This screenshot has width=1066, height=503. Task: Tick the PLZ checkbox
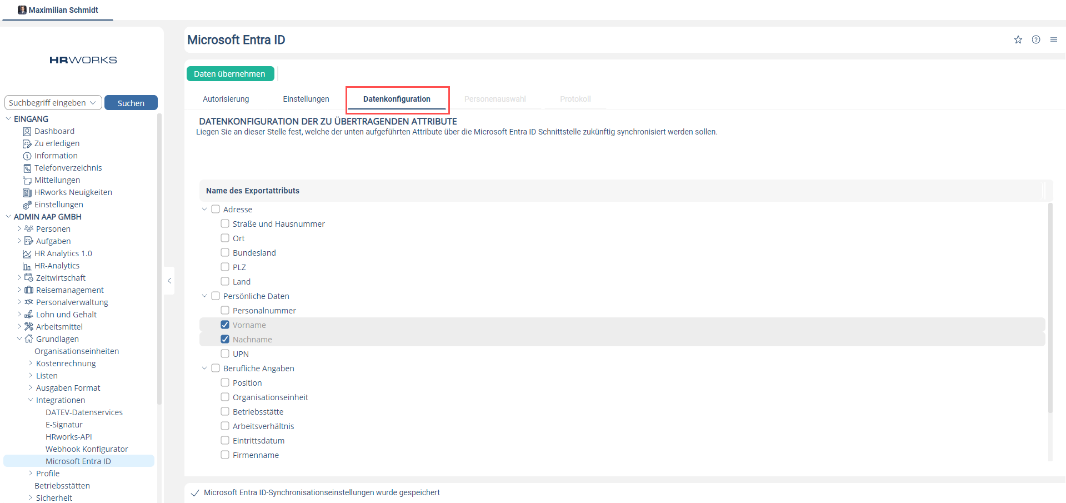225,267
